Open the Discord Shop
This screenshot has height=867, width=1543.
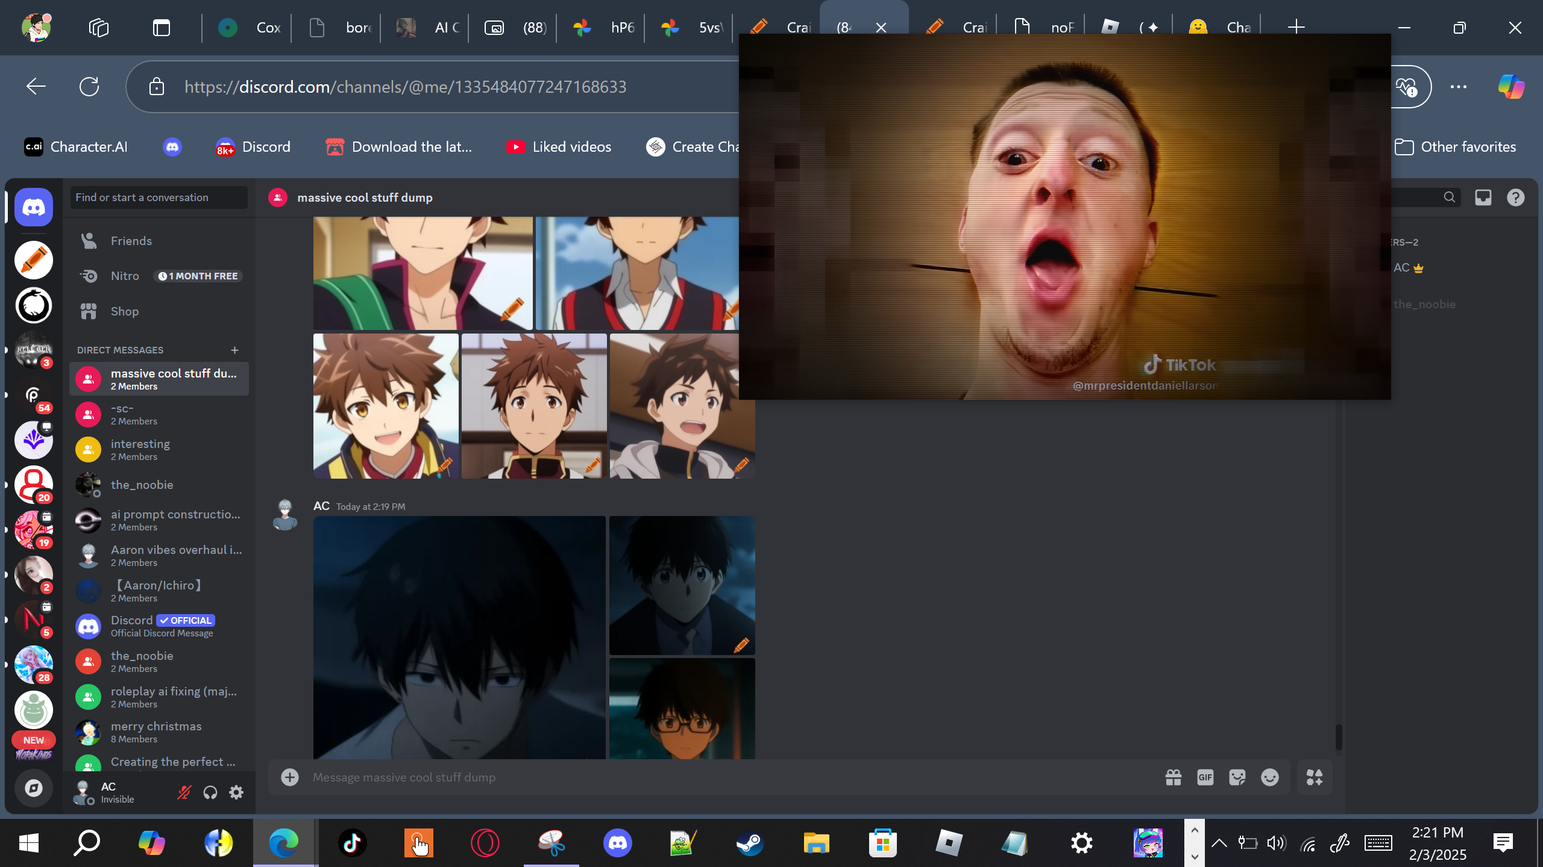(x=159, y=311)
